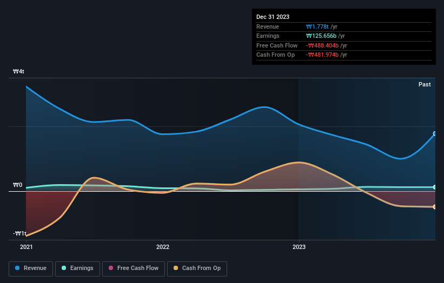The image size is (444, 283).
Task: Click the blue Revenue legend dot
Action: (17, 268)
